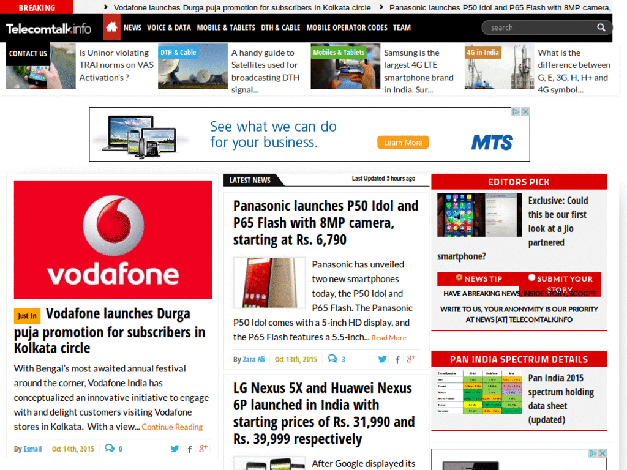This screenshot has height=470, width=627.
Task: Click the 4G in India category tag
Action: [x=482, y=53]
